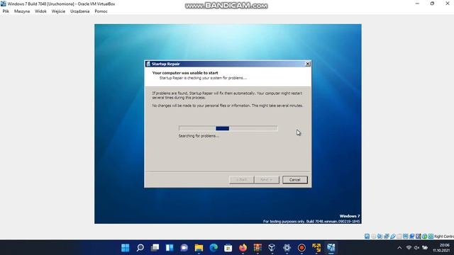Open Microsoft Store from the taskbar
The width and height of the screenshot is (454, 255).
[x=228, y=248]
